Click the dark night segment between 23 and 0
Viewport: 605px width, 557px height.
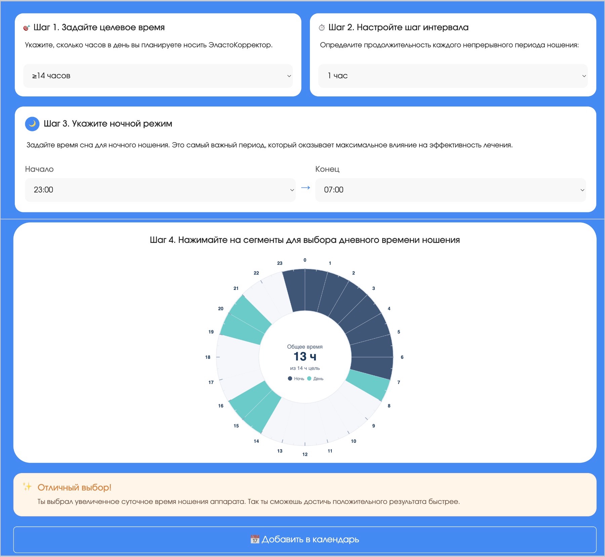pyautogui.click(x=296, y=290)
